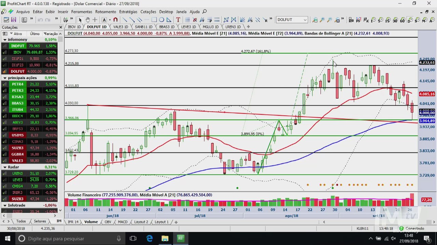This screenshot has height=245, width=437.
Task: Close the Cotações panel
Action: point(61,27)
